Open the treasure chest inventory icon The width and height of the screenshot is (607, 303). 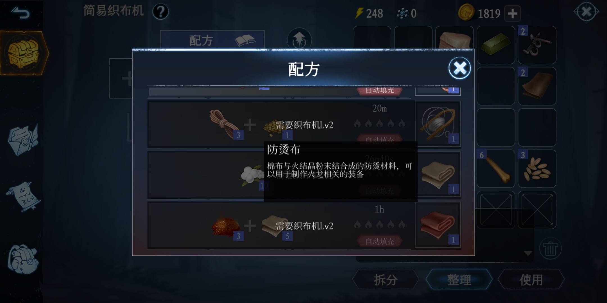(24, 53)
